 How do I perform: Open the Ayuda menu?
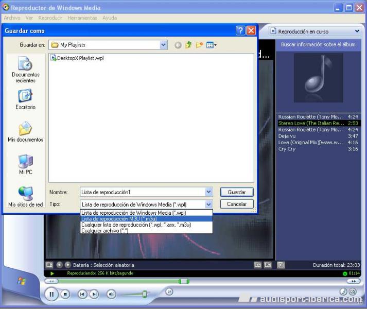110,18
